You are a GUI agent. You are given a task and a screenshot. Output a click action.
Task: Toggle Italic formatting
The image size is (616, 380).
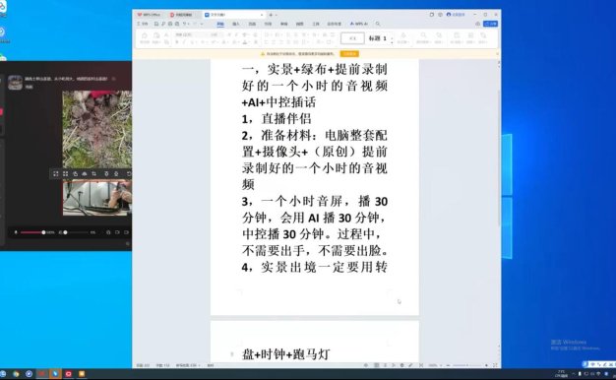[x=184, y=41]
